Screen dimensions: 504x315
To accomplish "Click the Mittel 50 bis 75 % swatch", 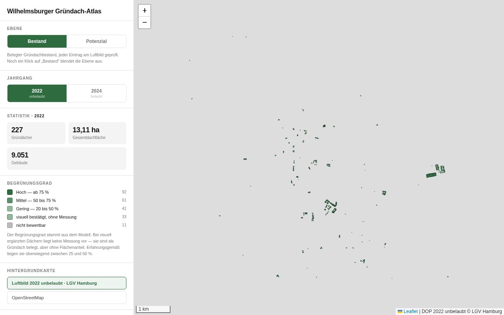I will pos(10,200).
